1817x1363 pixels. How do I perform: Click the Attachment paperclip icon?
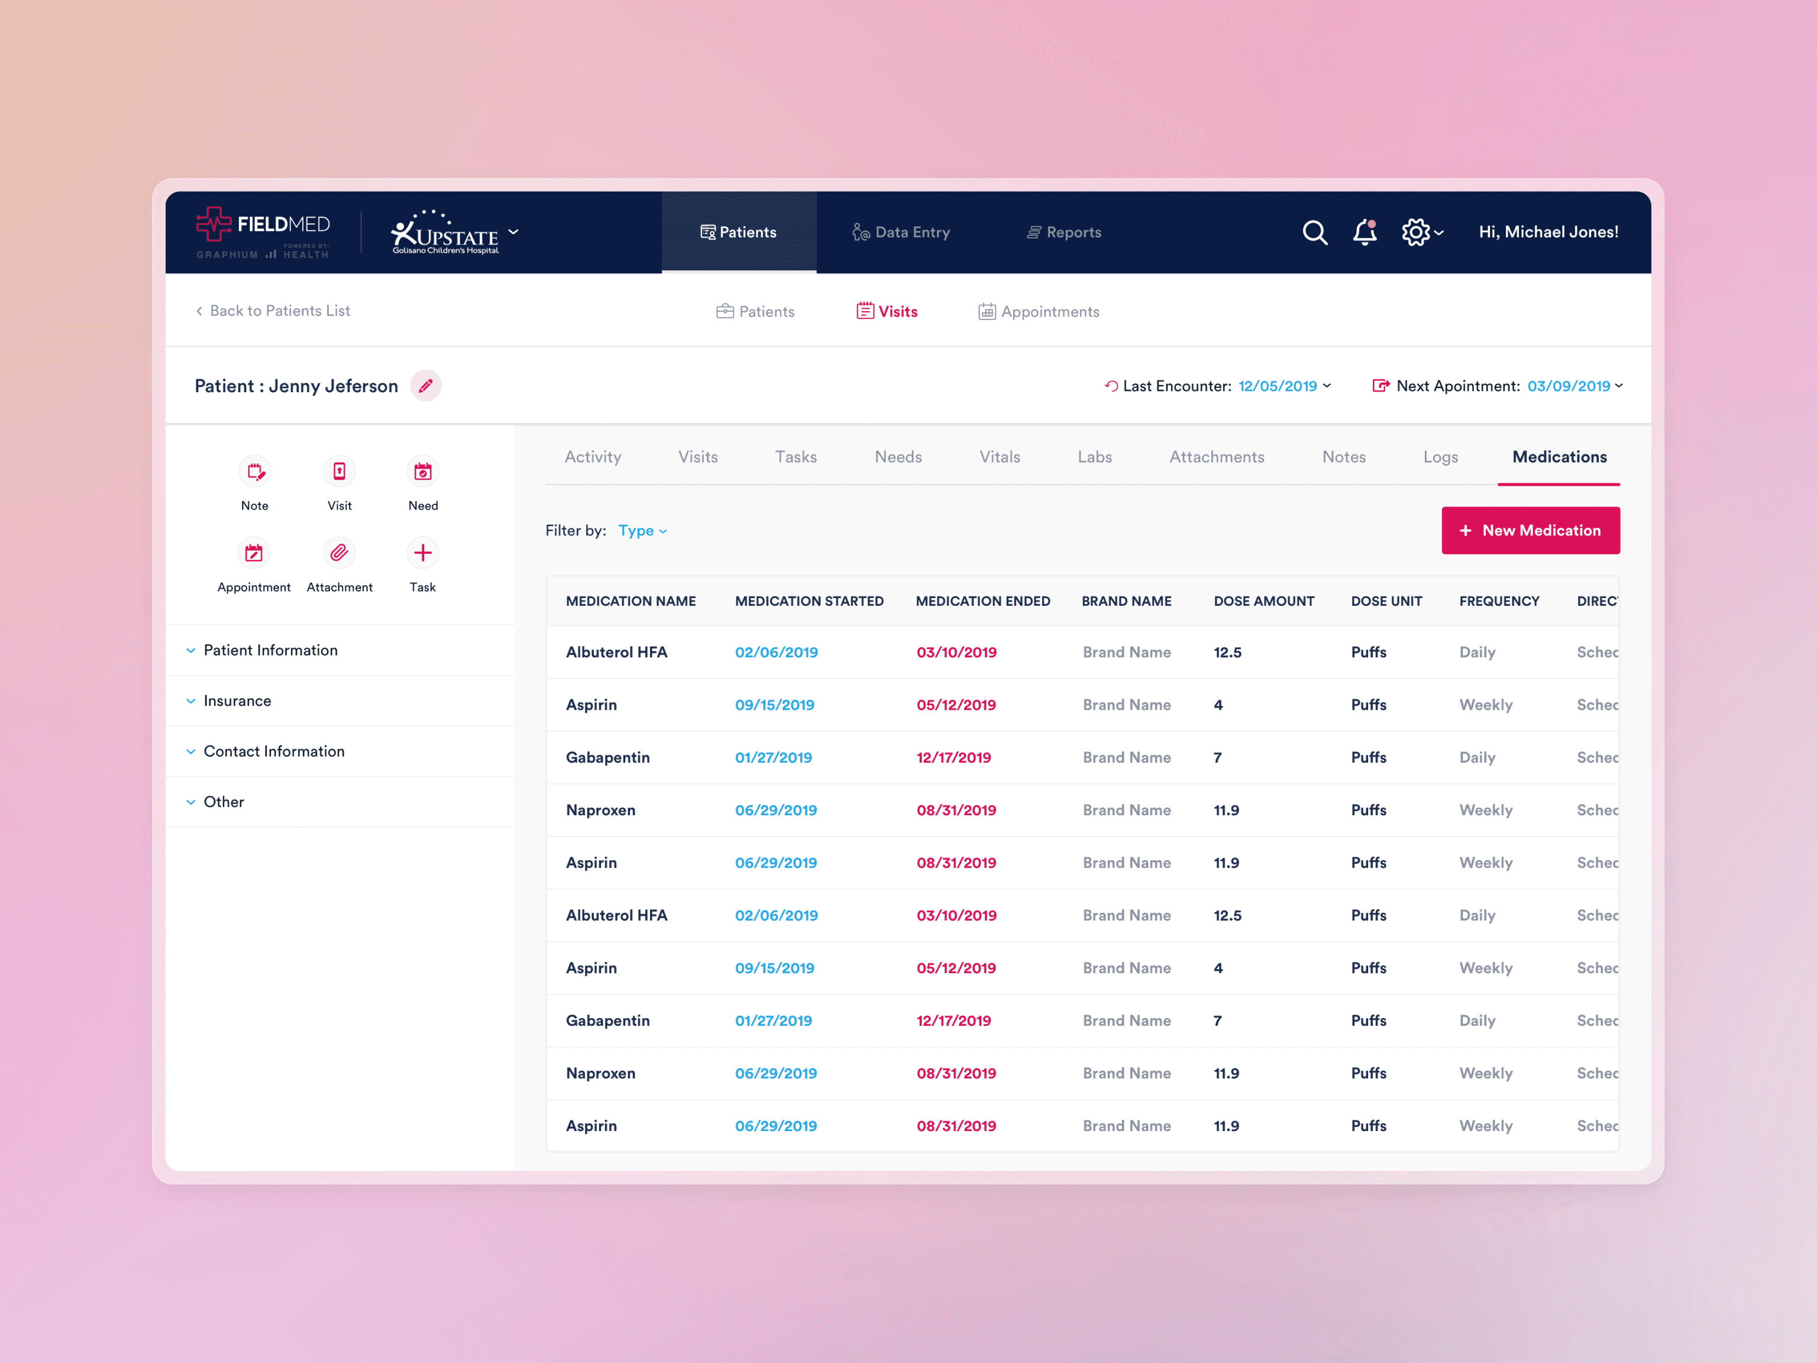point(340,553)
